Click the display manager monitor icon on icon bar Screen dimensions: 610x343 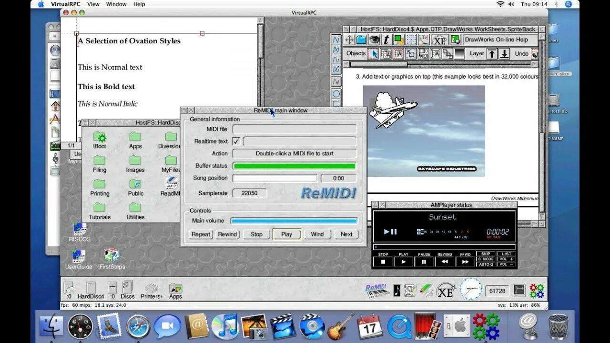point(519,291)
